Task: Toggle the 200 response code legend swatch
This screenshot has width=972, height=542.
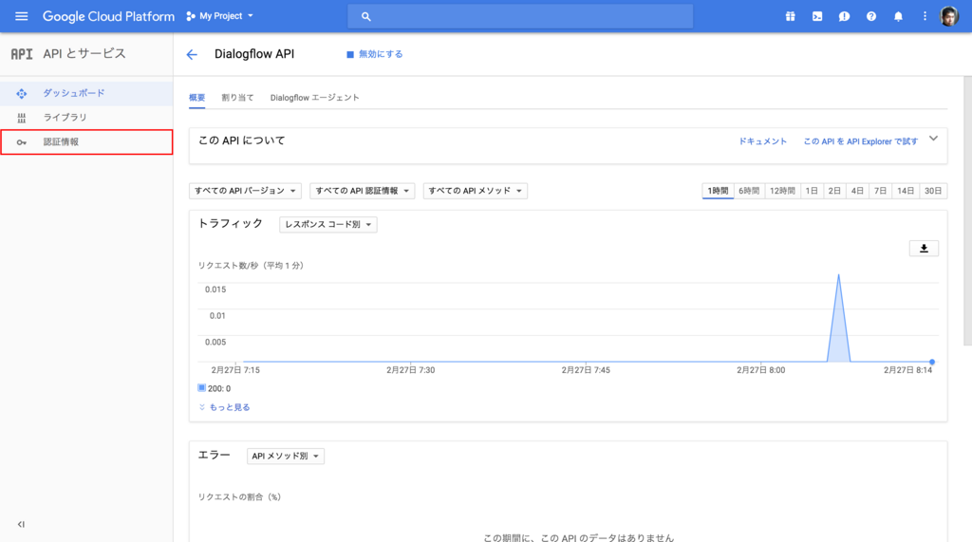Action: click(201, 388)
